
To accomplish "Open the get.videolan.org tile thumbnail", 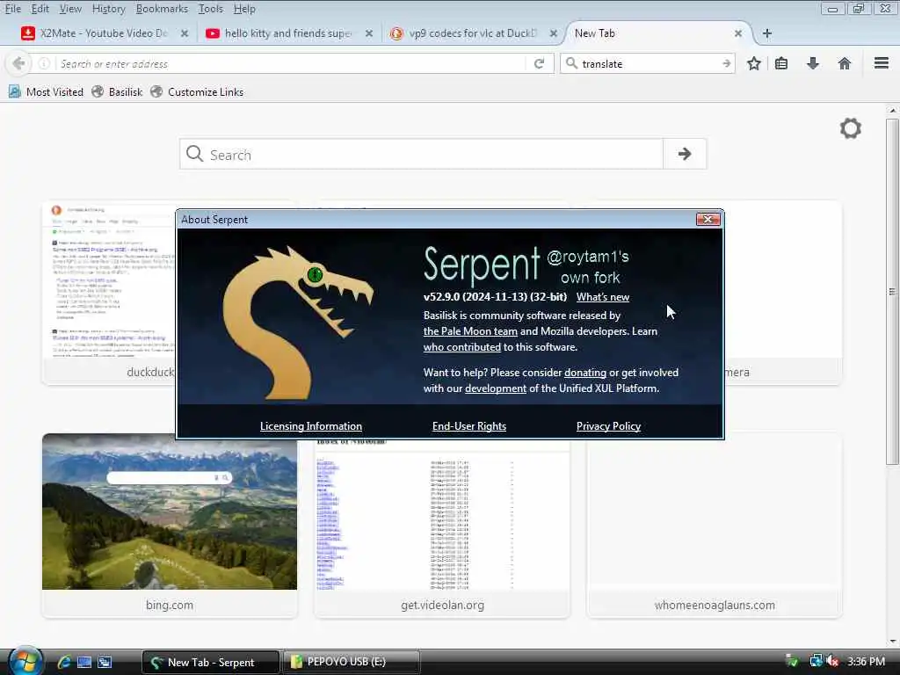I will pos(442,515).
